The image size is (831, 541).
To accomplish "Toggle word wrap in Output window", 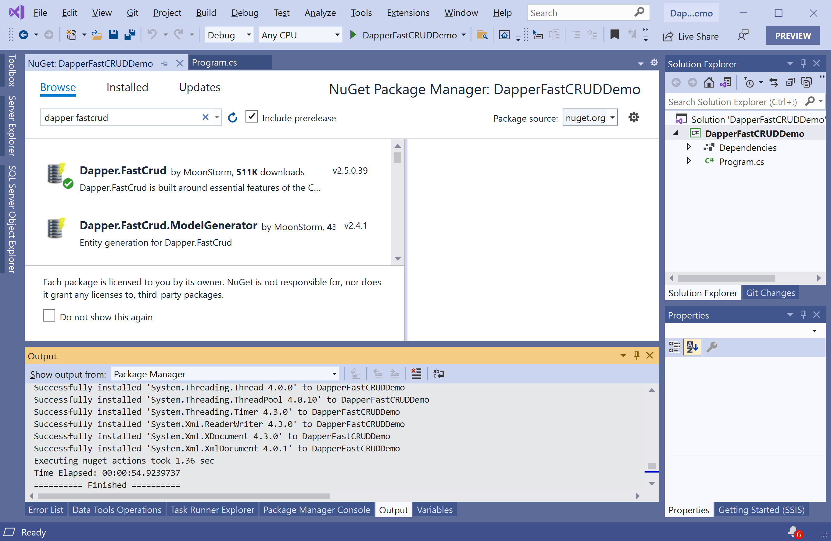I will pos(438,374).
